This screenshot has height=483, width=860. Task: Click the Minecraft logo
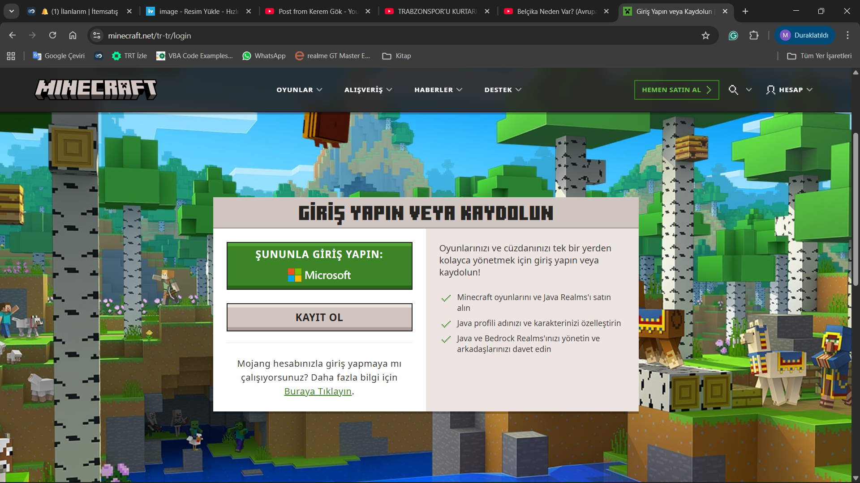[96, 89]
